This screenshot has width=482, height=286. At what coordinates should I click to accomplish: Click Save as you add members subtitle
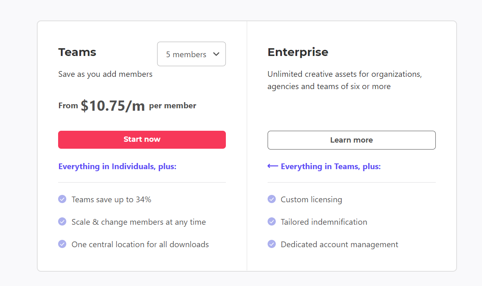[106, 74]
